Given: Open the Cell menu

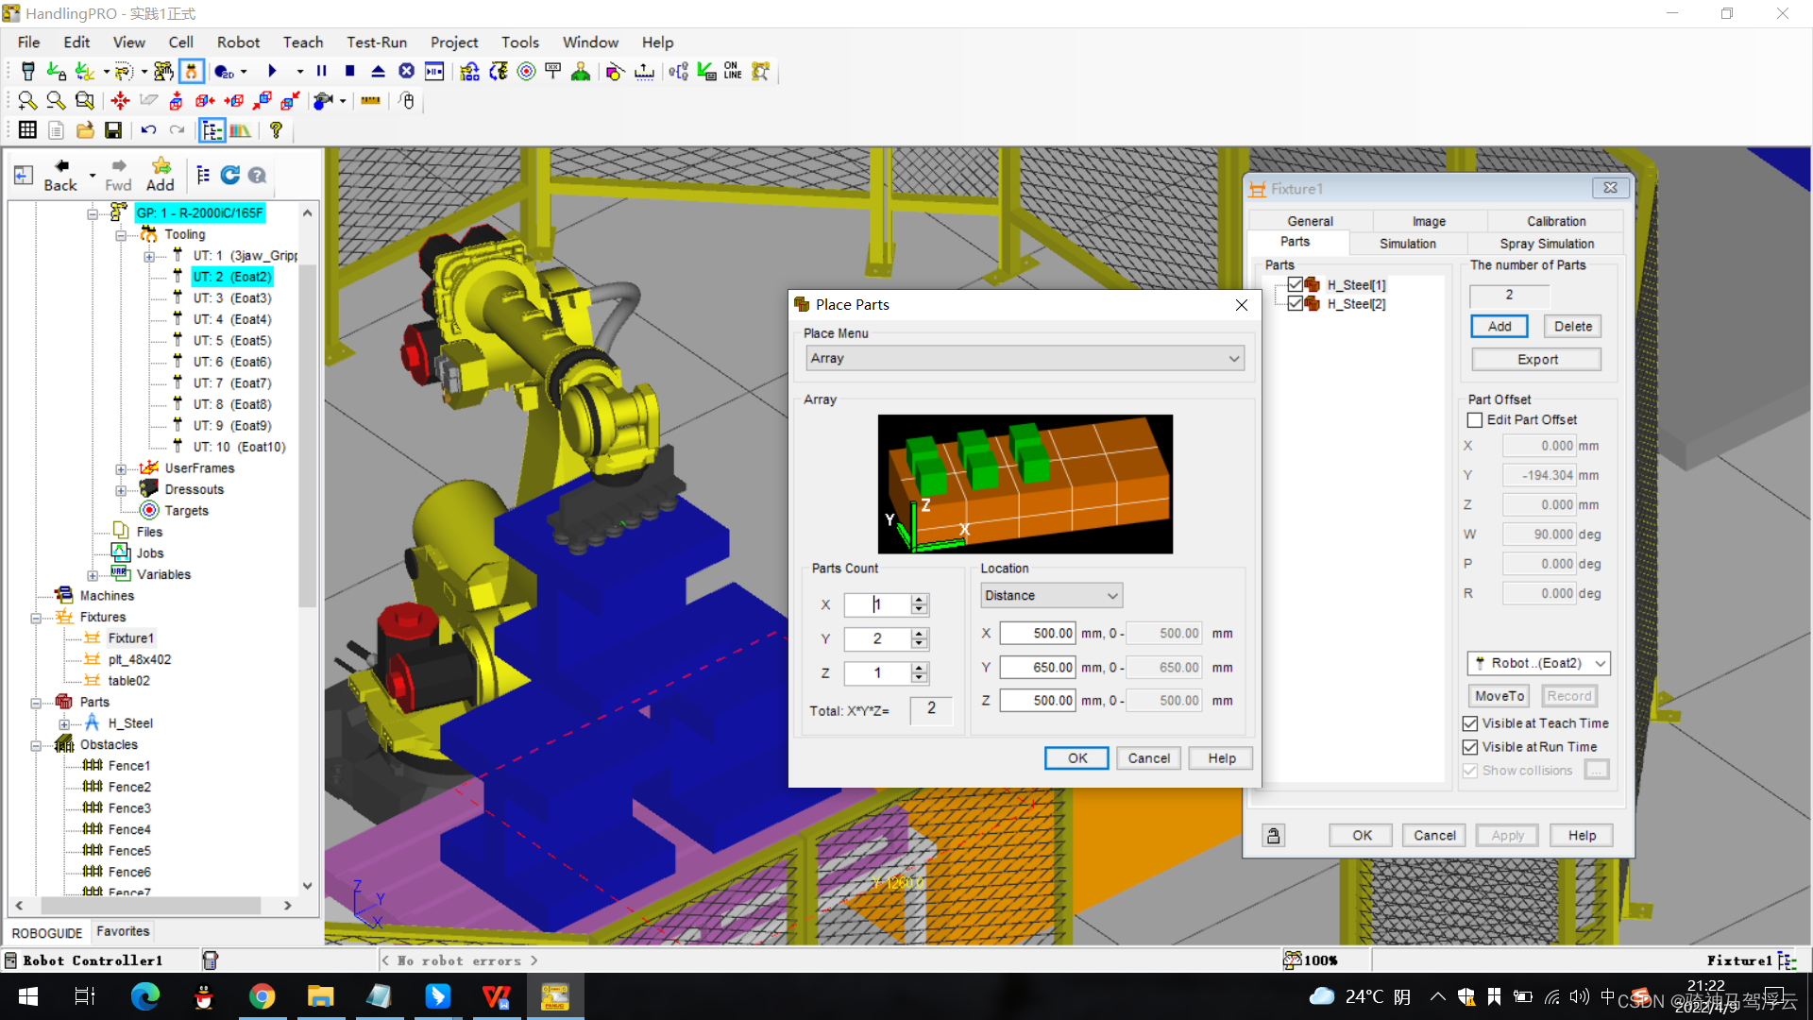Looking at the screenshot, I should [x=180, y=42].
